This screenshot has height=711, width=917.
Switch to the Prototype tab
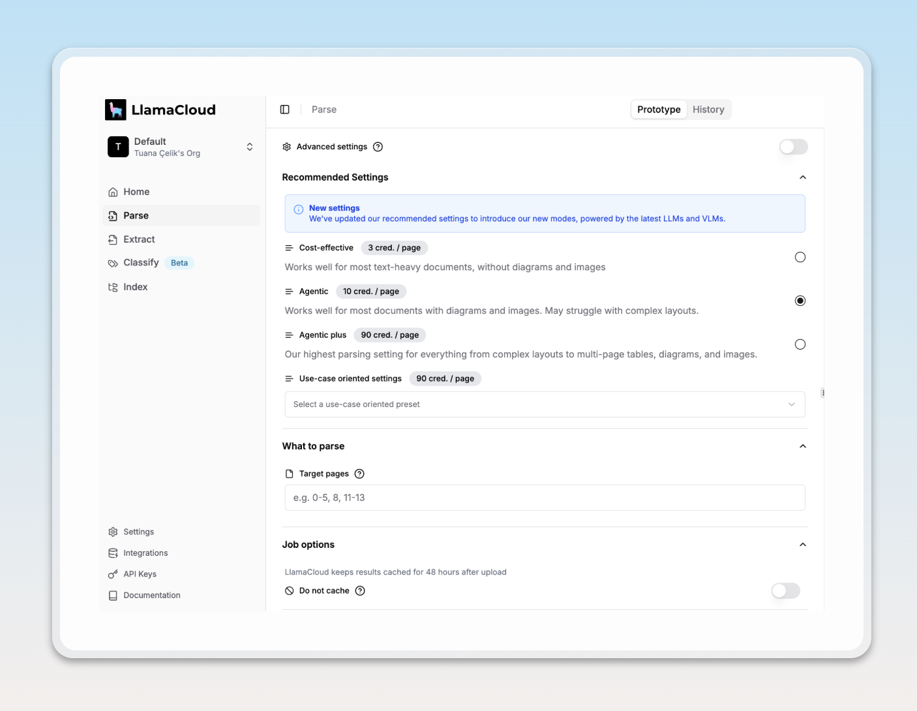(659, 110)
